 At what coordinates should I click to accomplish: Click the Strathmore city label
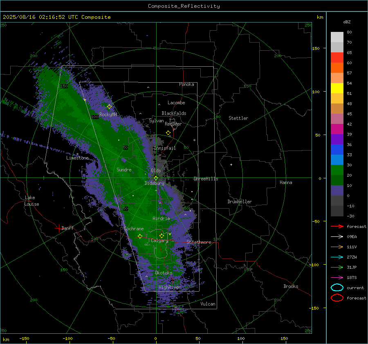199,242
